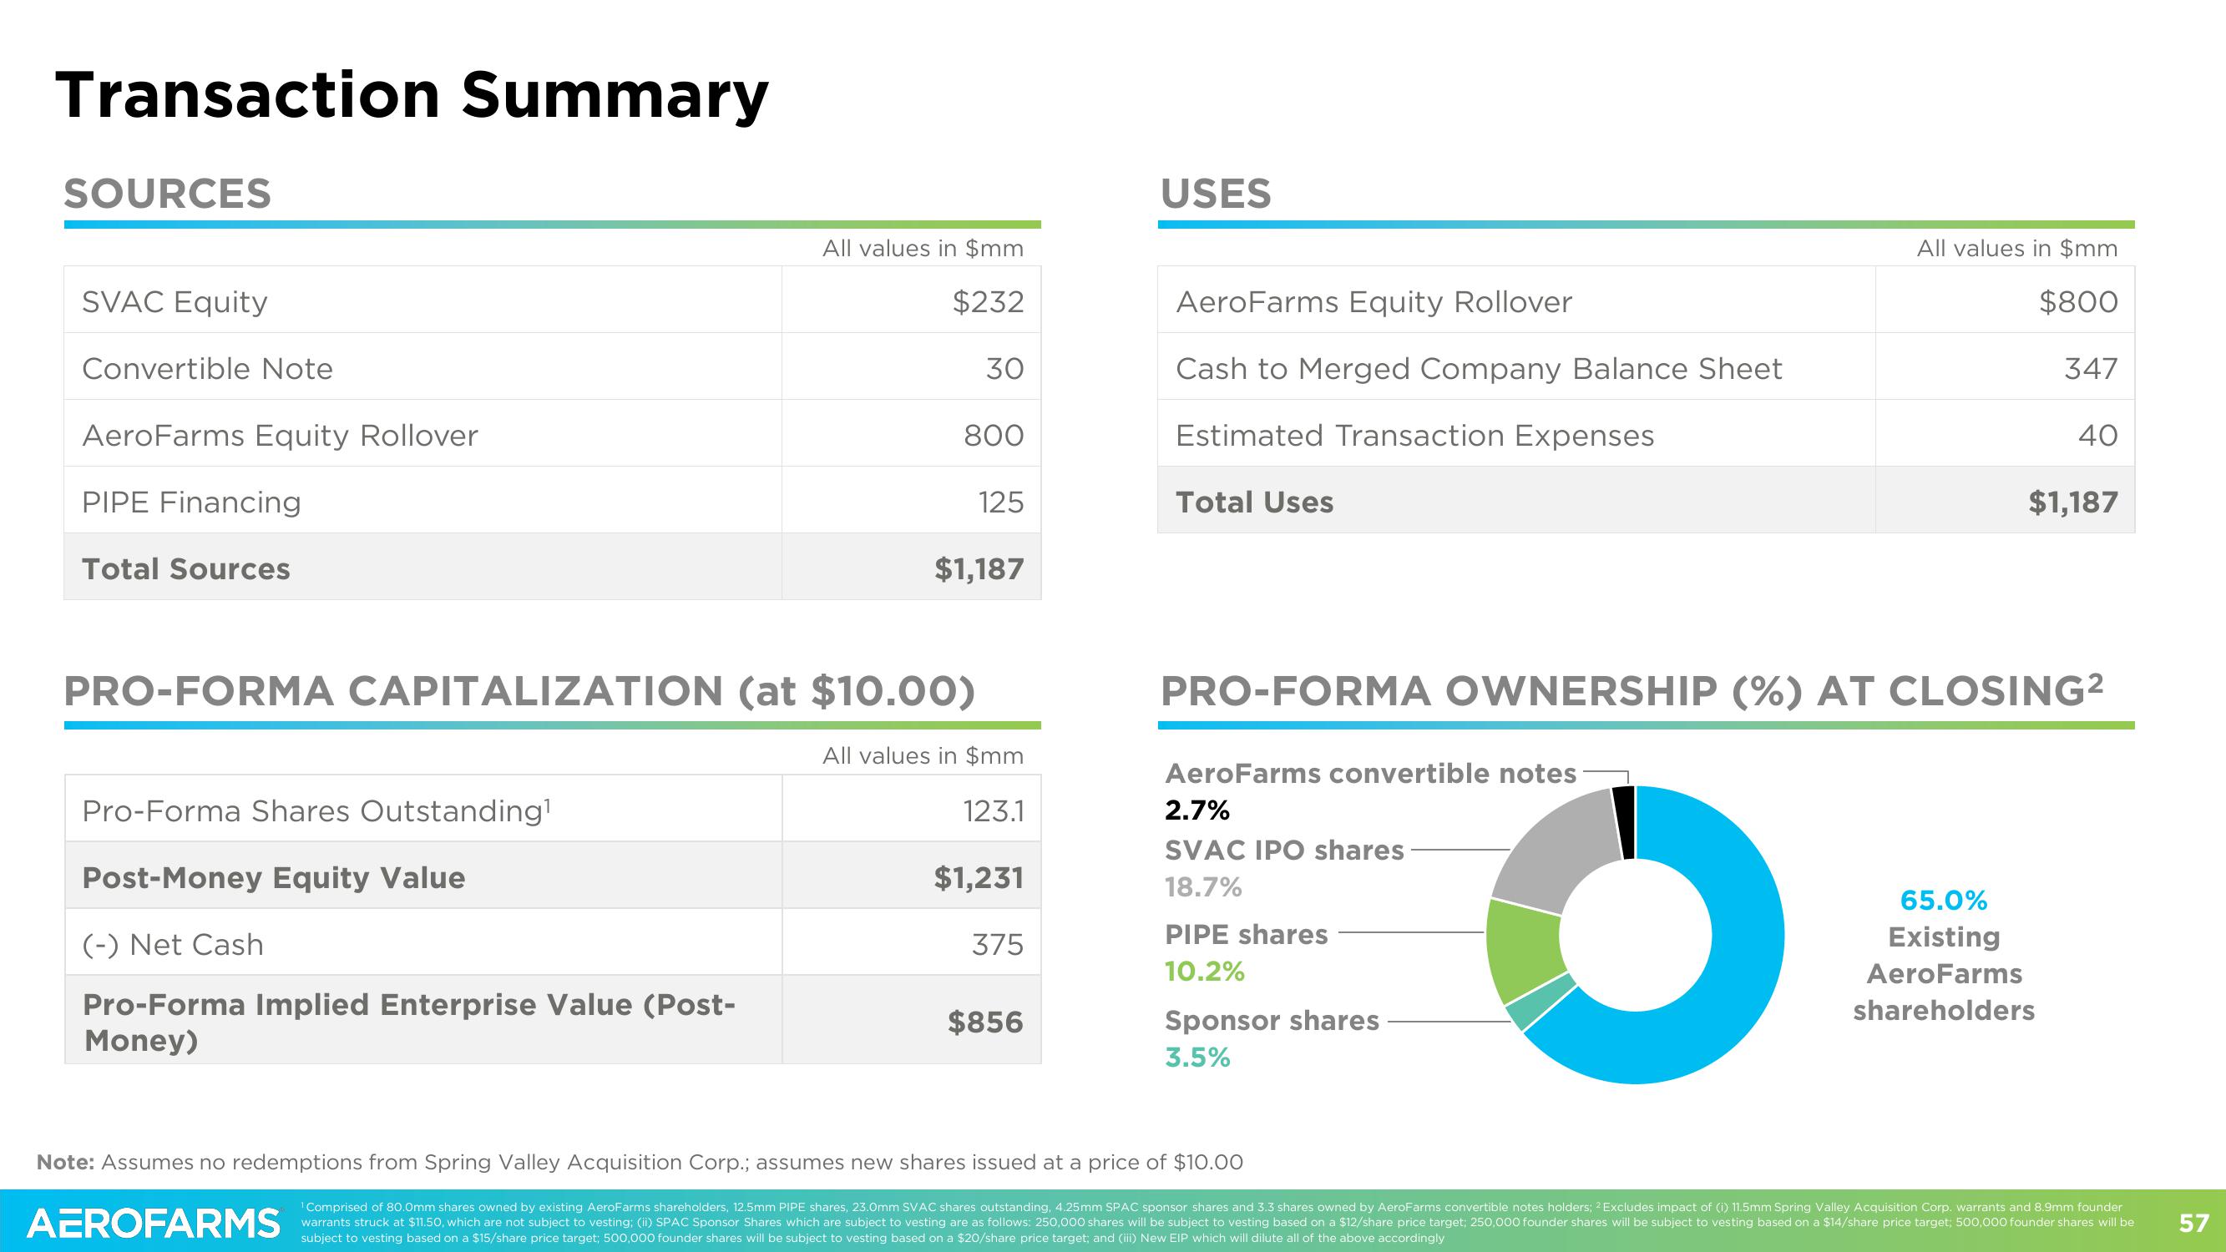Viewport: 2226px width, 1252px height.
Task: Click the teal sponsor shares donut segment
Action: click(1540, 1002)
